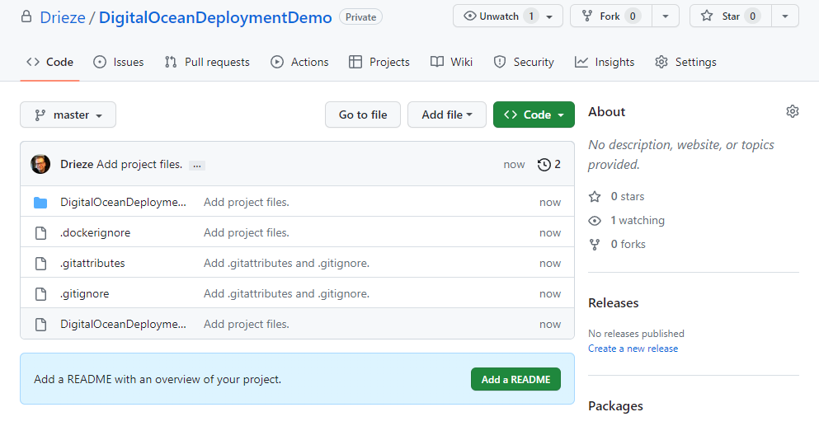Image resolution: width=819 pixels, height=426 pixels.
Task: Open the Packages heading link
Action: point(615,405)
